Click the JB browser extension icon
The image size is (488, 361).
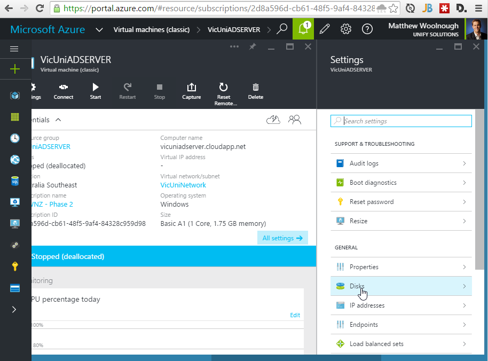point(427,9)
